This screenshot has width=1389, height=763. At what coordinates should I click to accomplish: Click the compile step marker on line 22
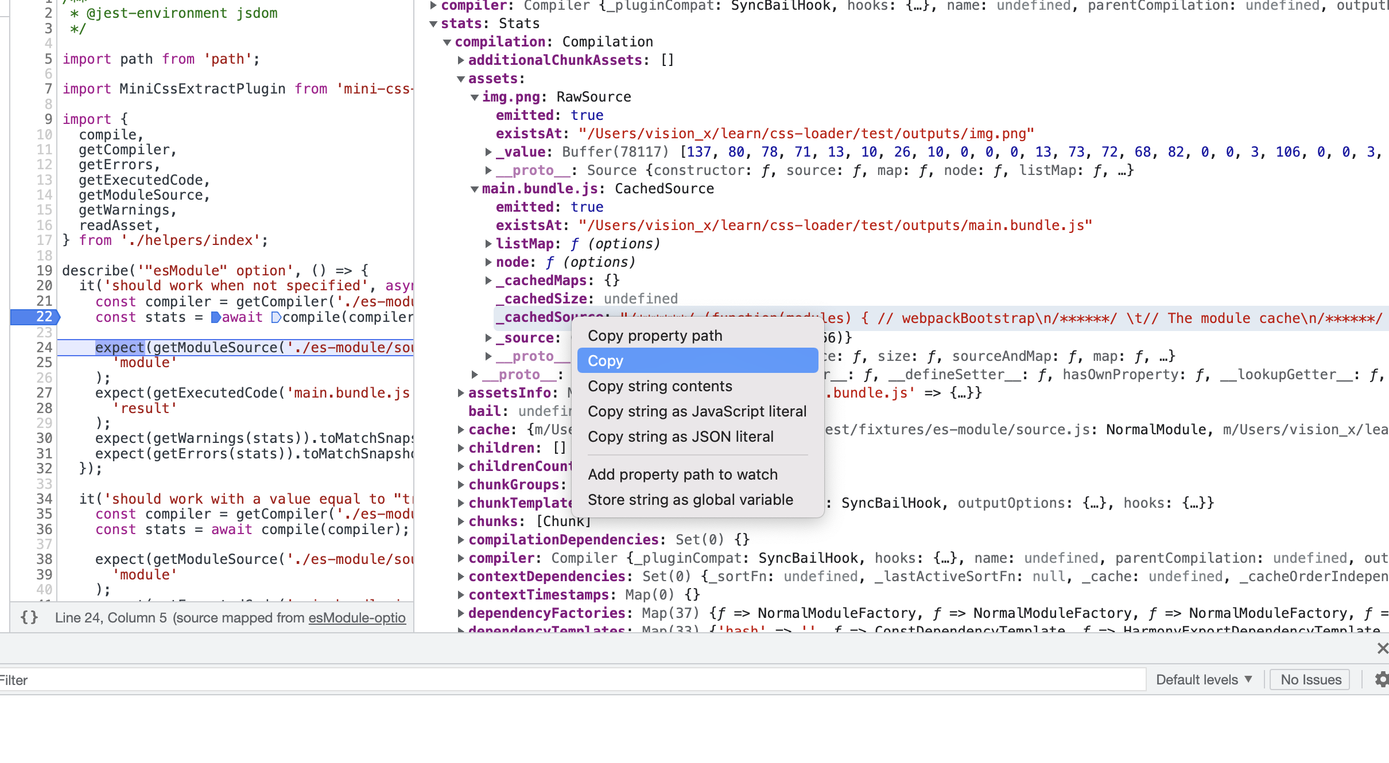(276, 317)
